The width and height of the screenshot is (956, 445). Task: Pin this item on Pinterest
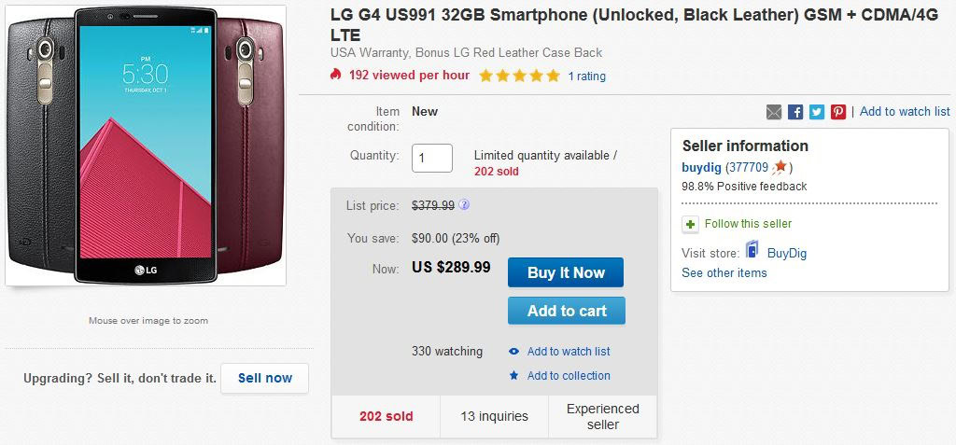(838, 112)
